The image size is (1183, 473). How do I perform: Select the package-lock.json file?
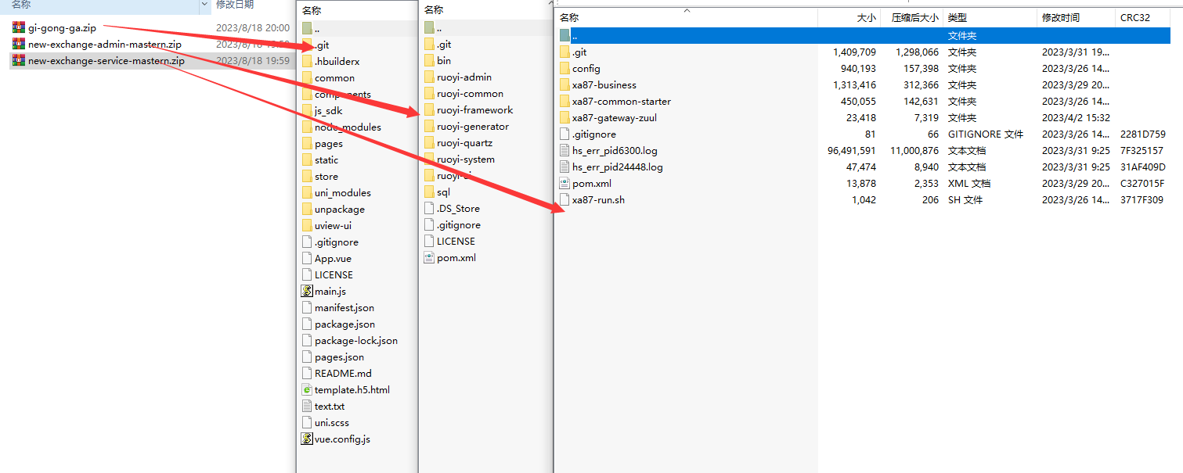coord(356,340)
